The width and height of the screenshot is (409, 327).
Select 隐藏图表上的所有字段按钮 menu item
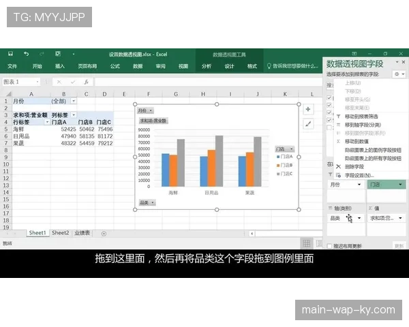pyautogui.click(x=370, y=158)
